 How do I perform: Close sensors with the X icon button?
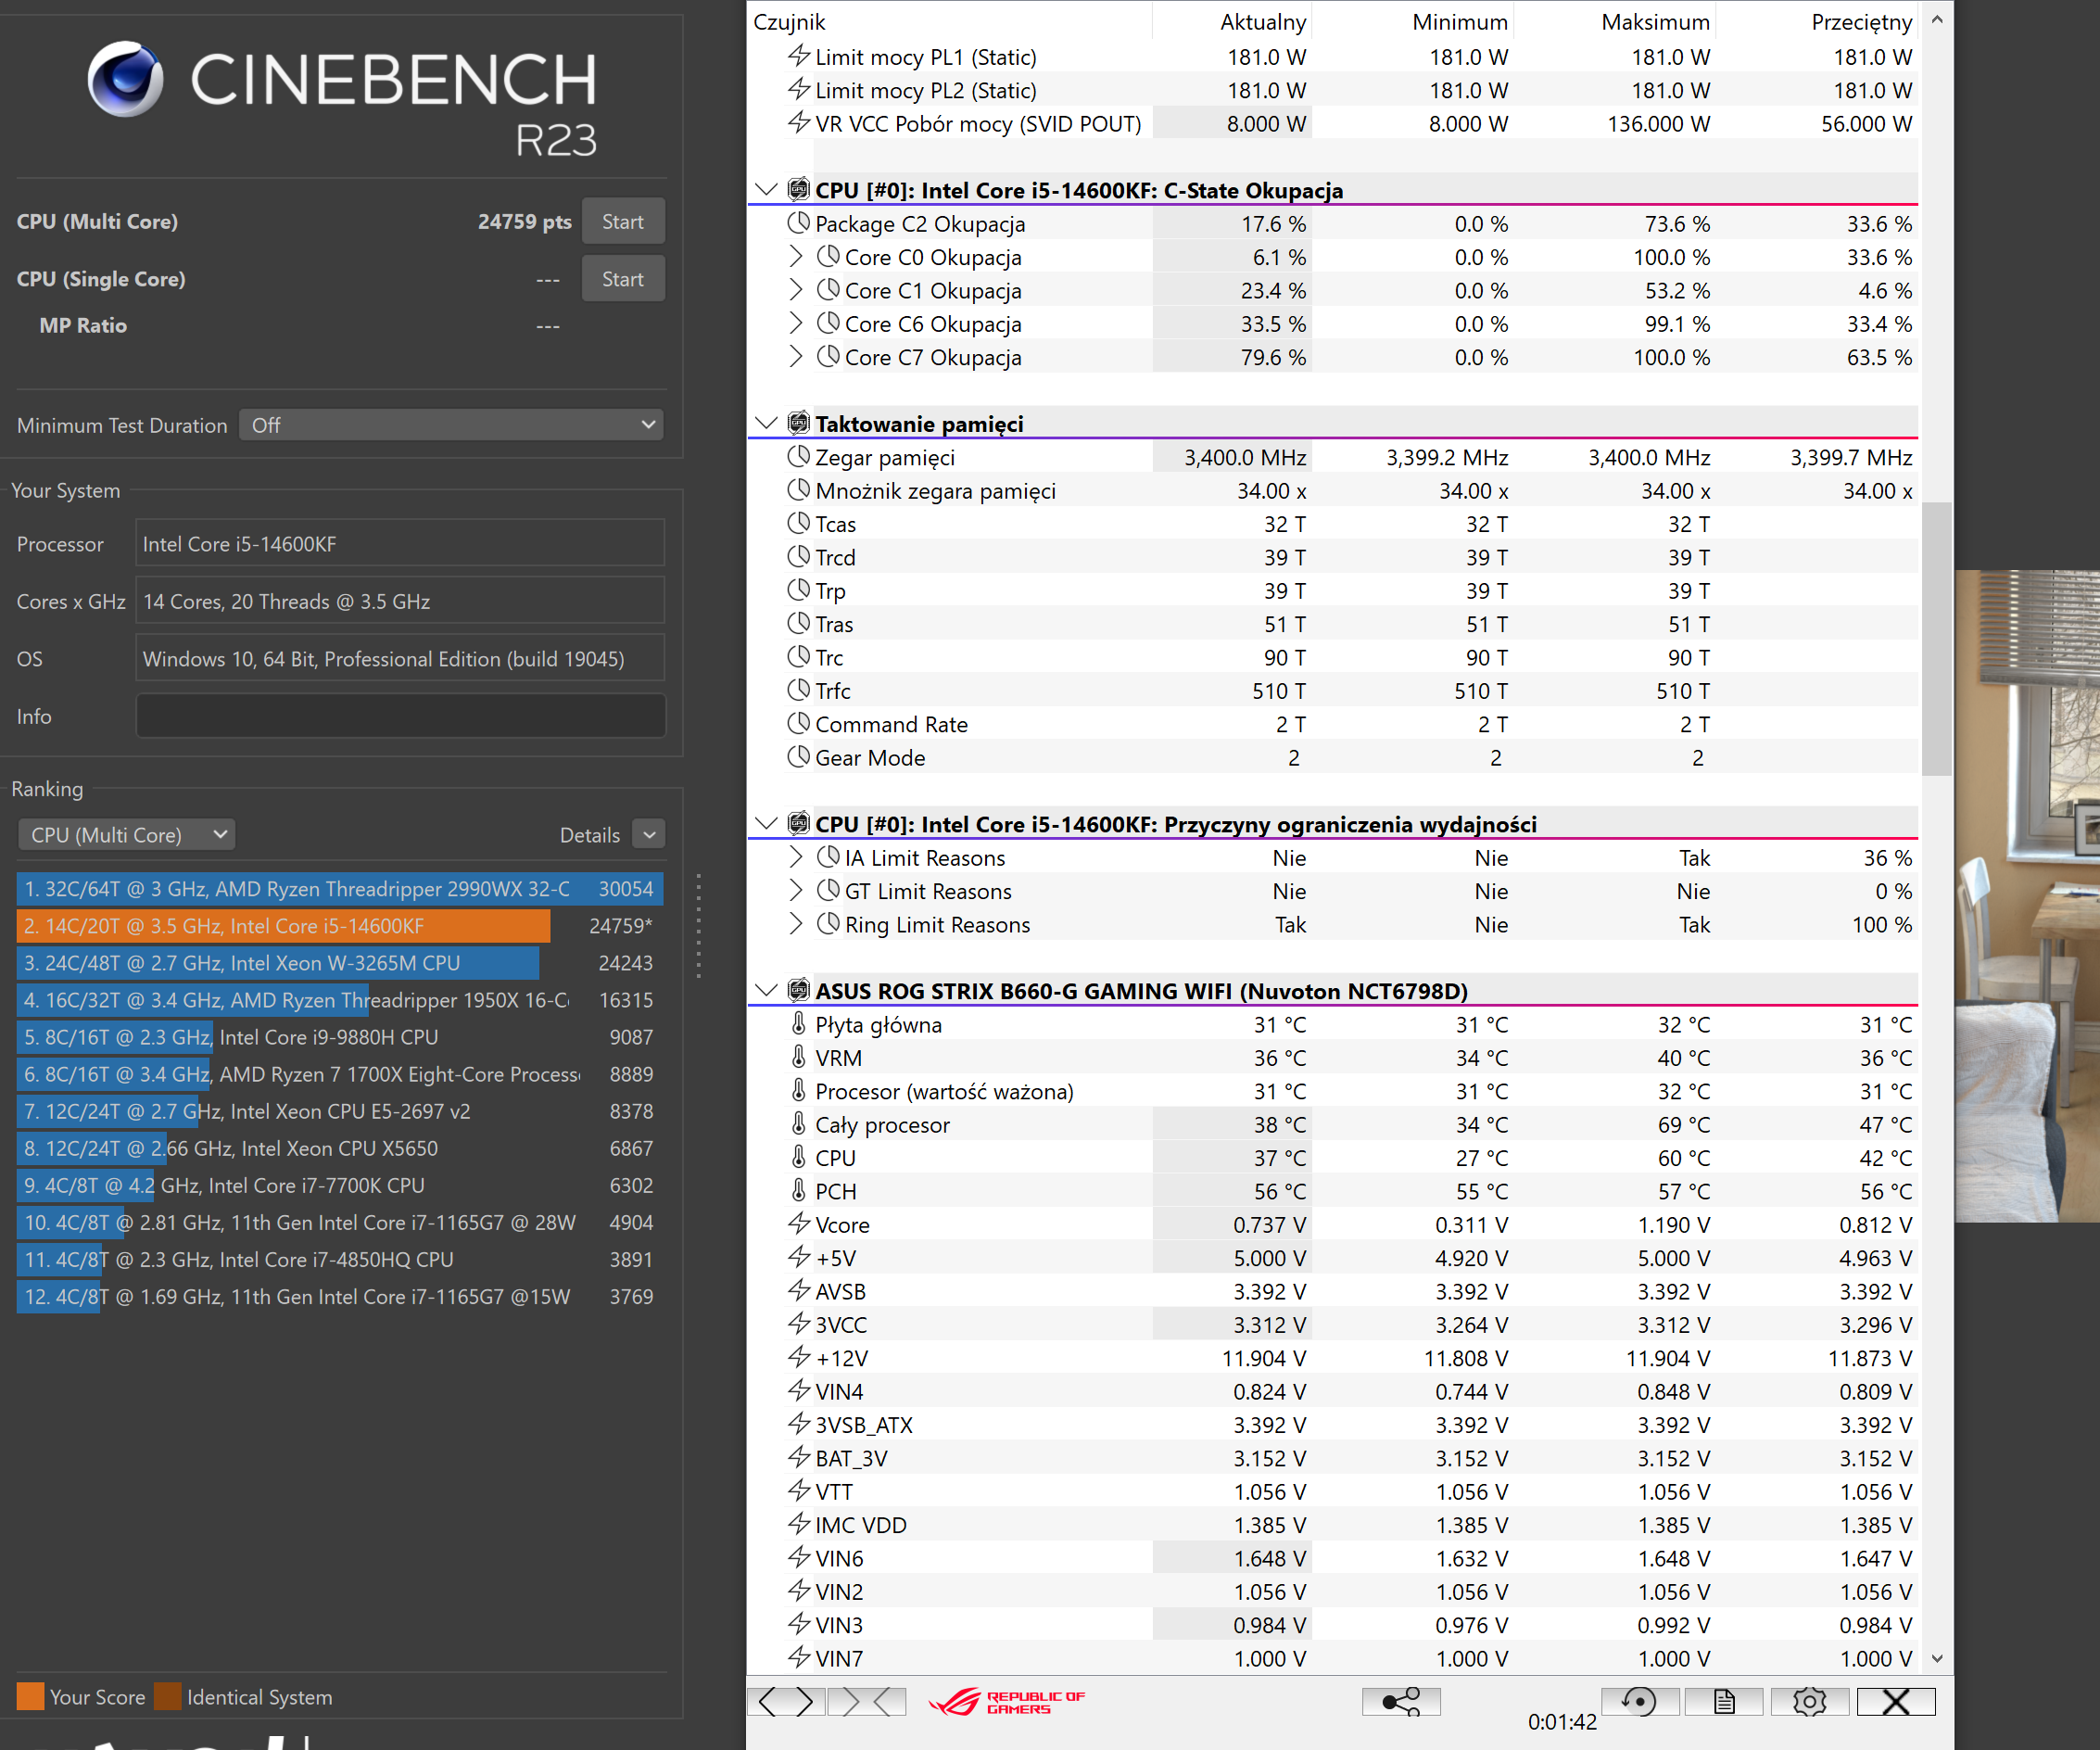click(x=1895, y=1701)
